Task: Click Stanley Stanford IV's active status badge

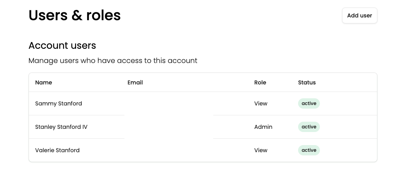Action: click(x=309, y=127)
